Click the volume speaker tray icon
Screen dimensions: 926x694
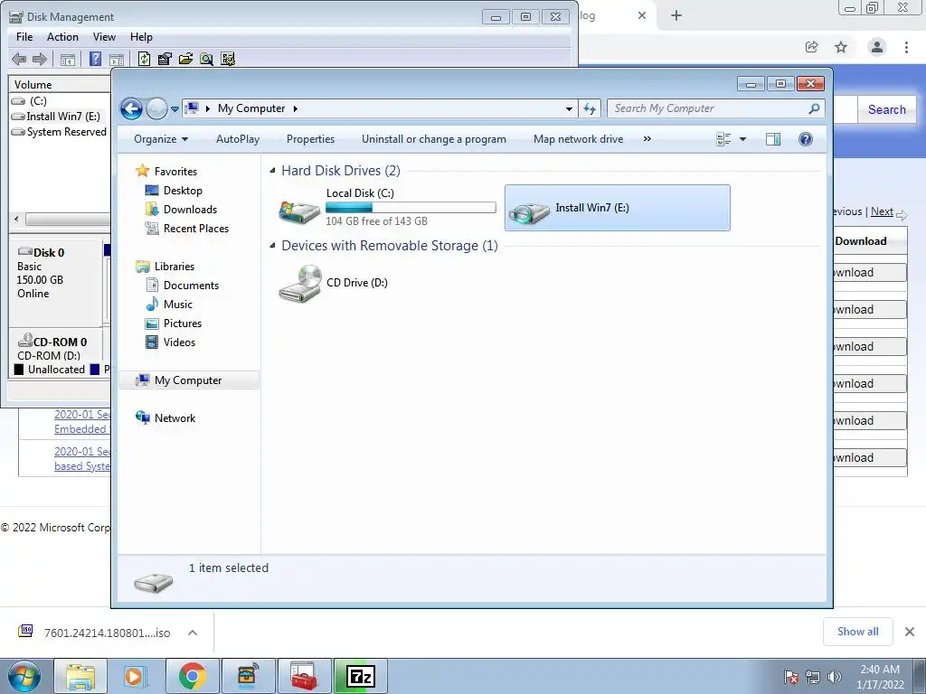[x=834, y=677]
